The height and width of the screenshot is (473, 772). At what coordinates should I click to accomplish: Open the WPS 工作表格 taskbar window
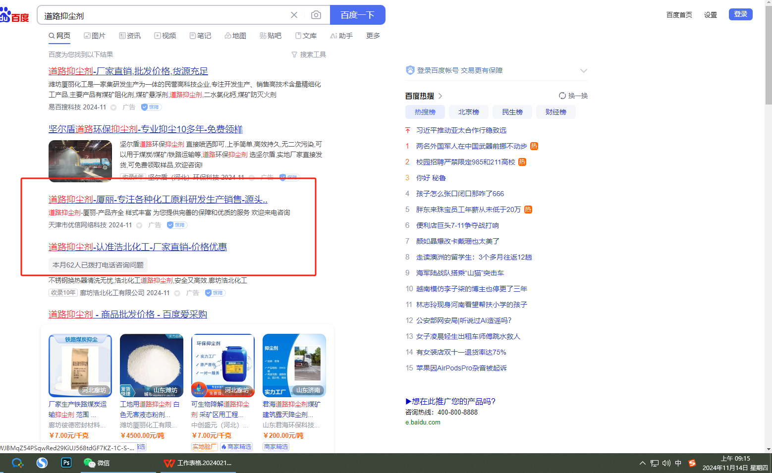198,463
